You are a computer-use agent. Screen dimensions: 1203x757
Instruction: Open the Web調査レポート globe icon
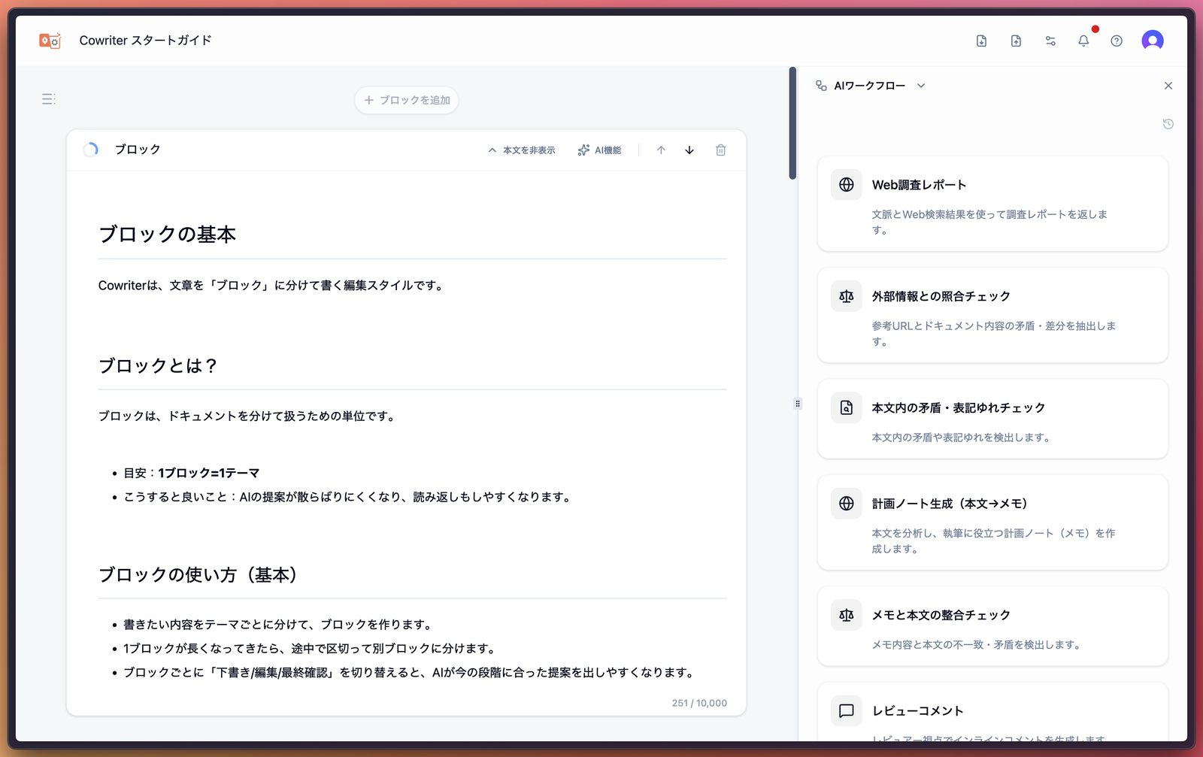tap(846, 184)
